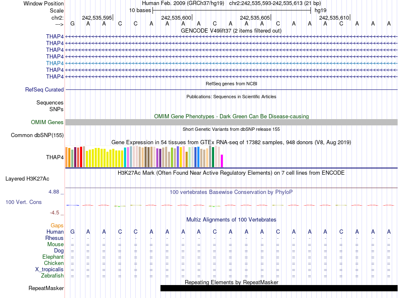Click the Multiz Alignments of 100 Vertebrates title
This screenshot has height=298, width=398.
pos(231,219)
